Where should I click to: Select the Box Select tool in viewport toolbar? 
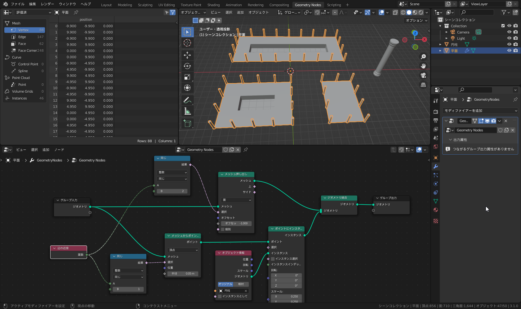point(187,32)
